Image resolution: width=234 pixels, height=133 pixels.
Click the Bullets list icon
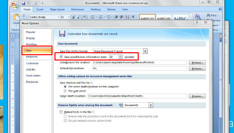[93, 17]
